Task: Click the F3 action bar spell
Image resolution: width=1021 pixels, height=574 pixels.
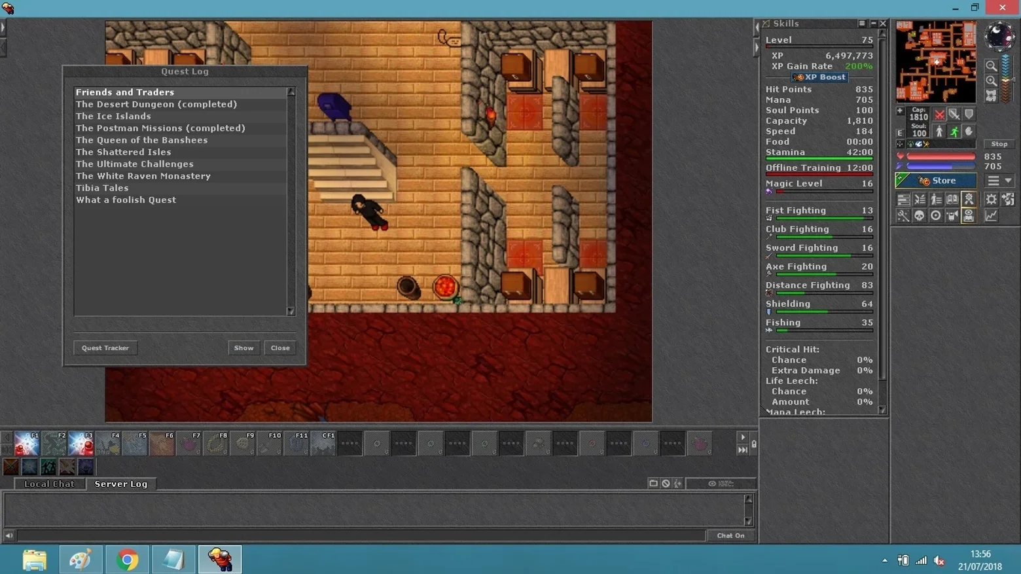Action: [81, 443]
